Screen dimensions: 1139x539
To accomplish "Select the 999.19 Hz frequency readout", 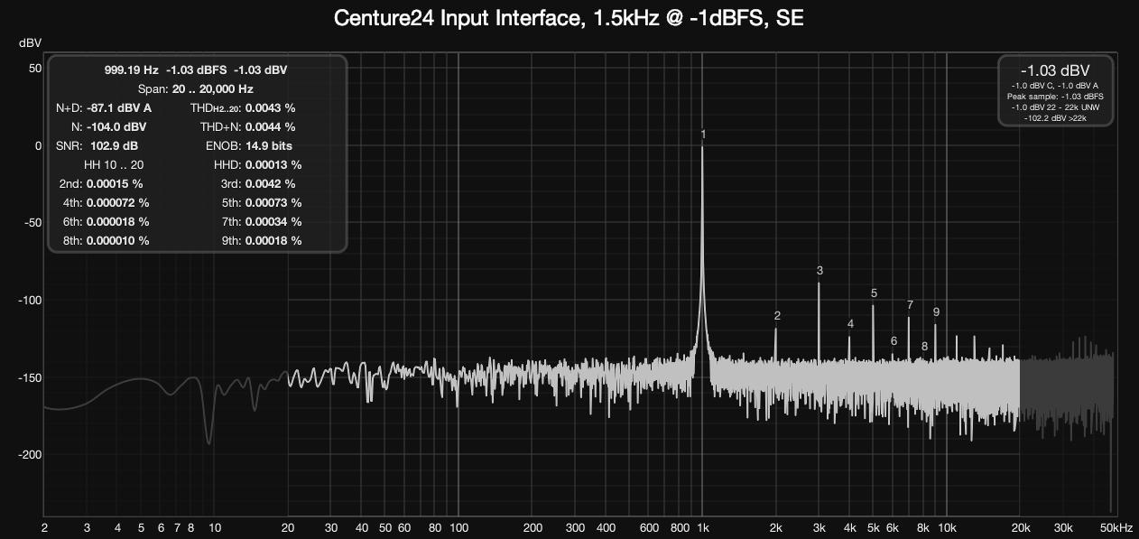I will click(x=131, y=70).
